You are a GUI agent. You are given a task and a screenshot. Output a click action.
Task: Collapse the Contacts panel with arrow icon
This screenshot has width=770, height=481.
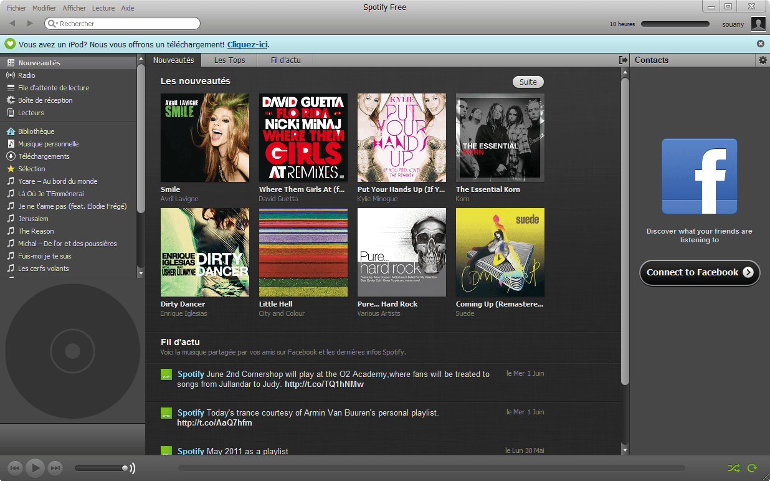pyautogui.click(x=623, y=60)
